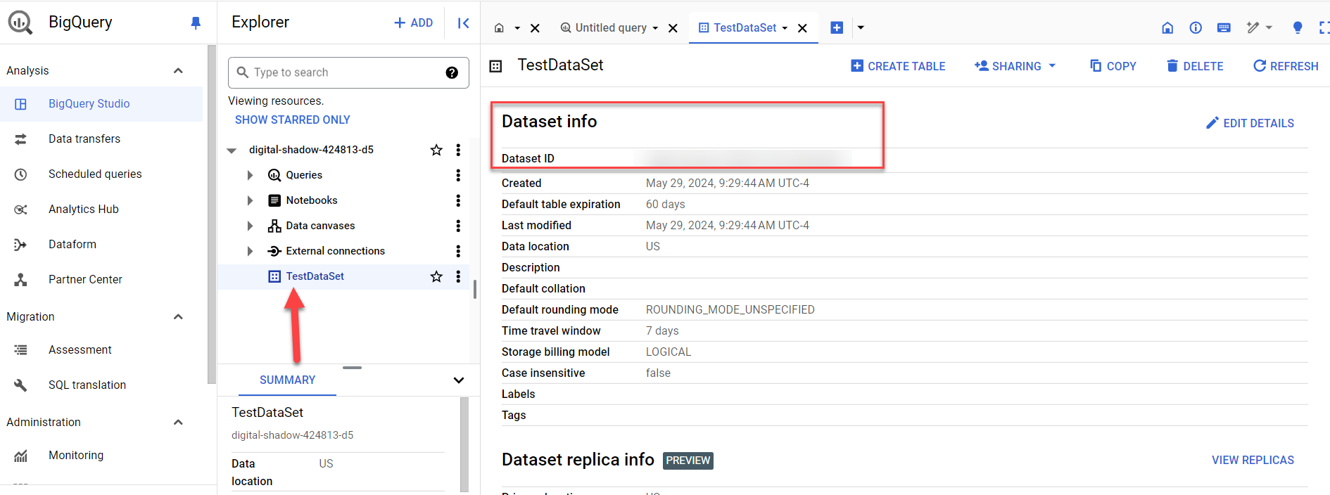
Task: Toggle full screen mode
Action: (1324, 27)
